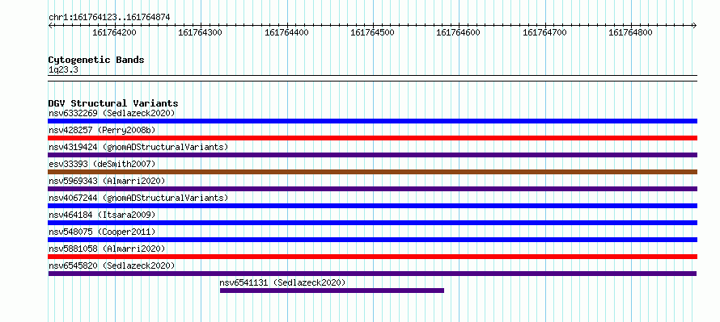This screenshot has width=720, height=322.
Task: Click the Cytogenetic Bands track title
Action: [x=96, y=60]
